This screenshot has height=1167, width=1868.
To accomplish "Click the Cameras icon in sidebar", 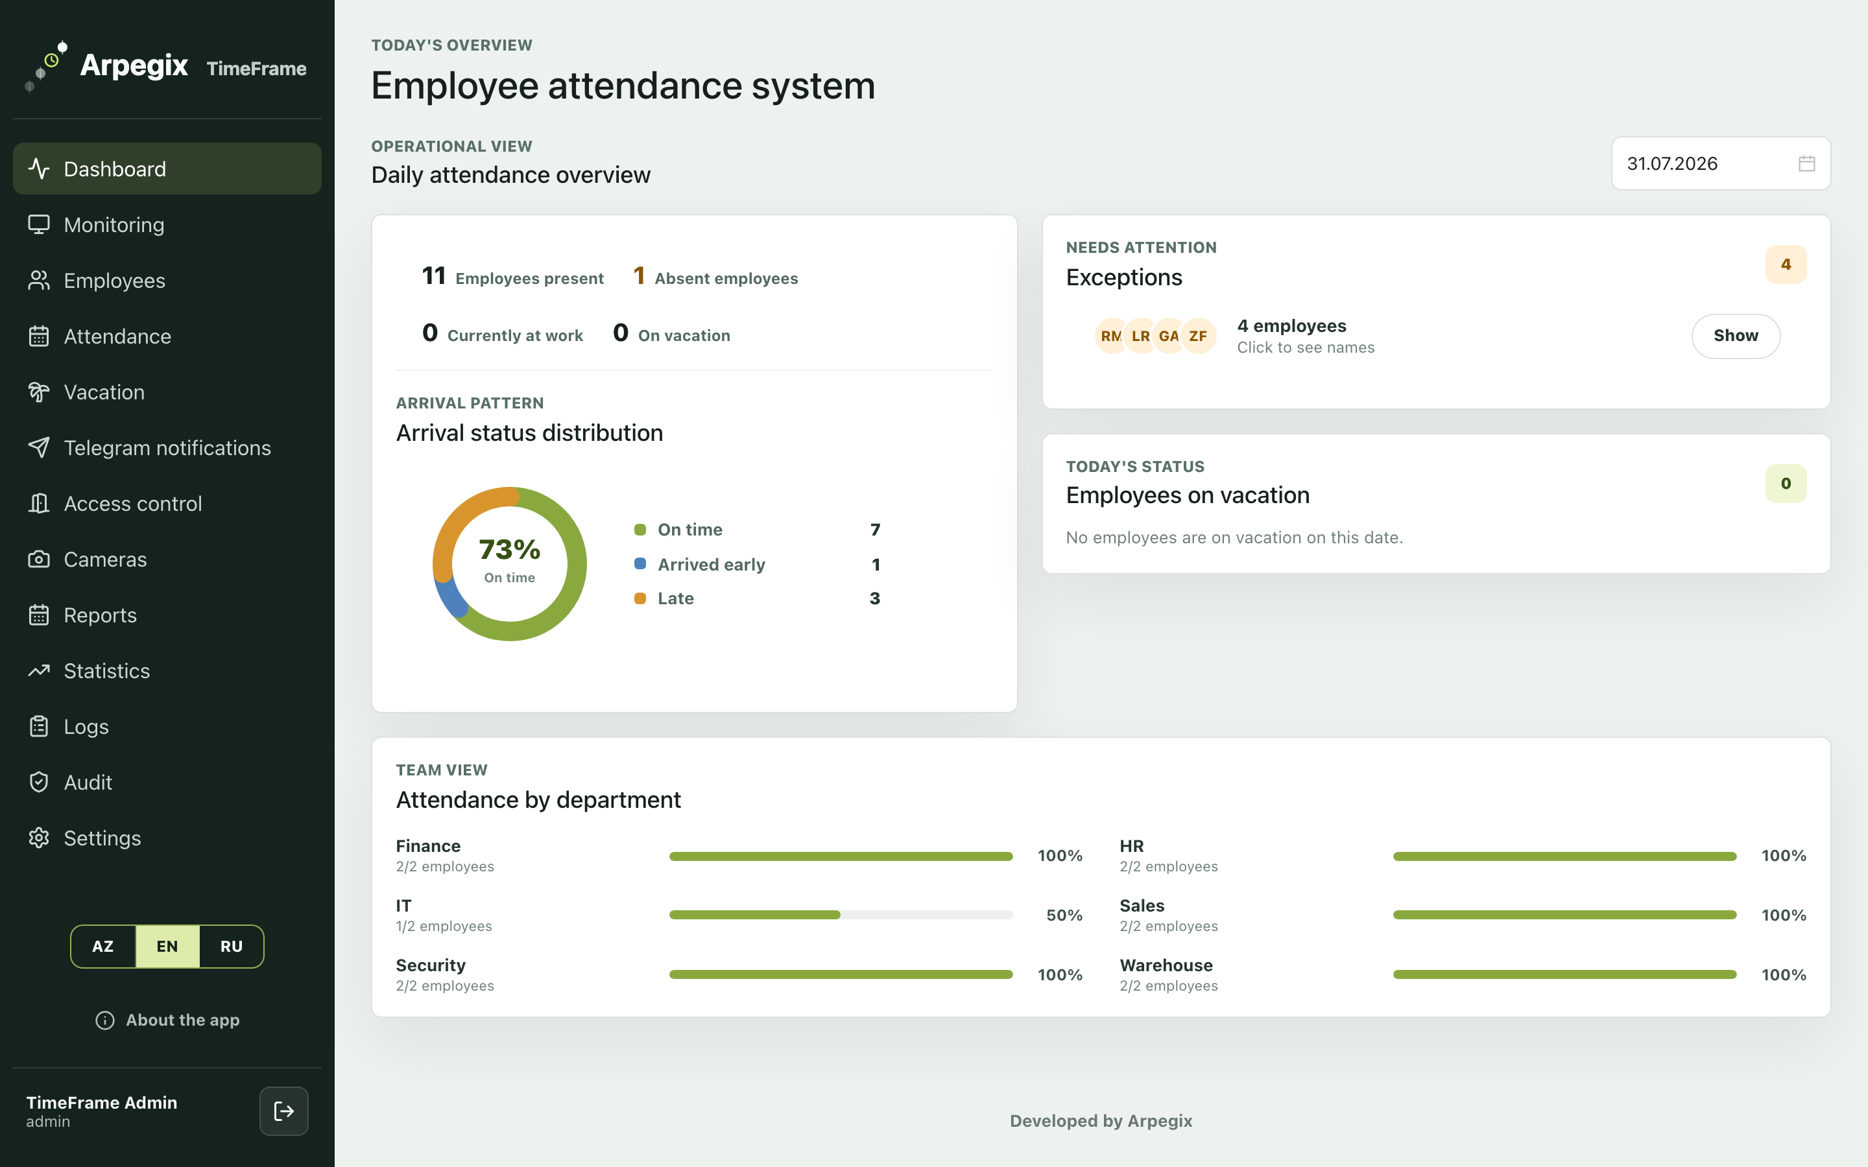I will coord(39,559).
